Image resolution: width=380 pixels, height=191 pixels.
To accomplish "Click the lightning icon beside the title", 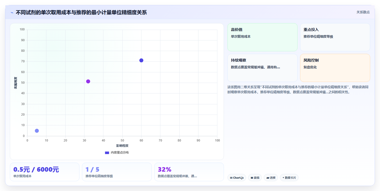I will click(12, 13).
